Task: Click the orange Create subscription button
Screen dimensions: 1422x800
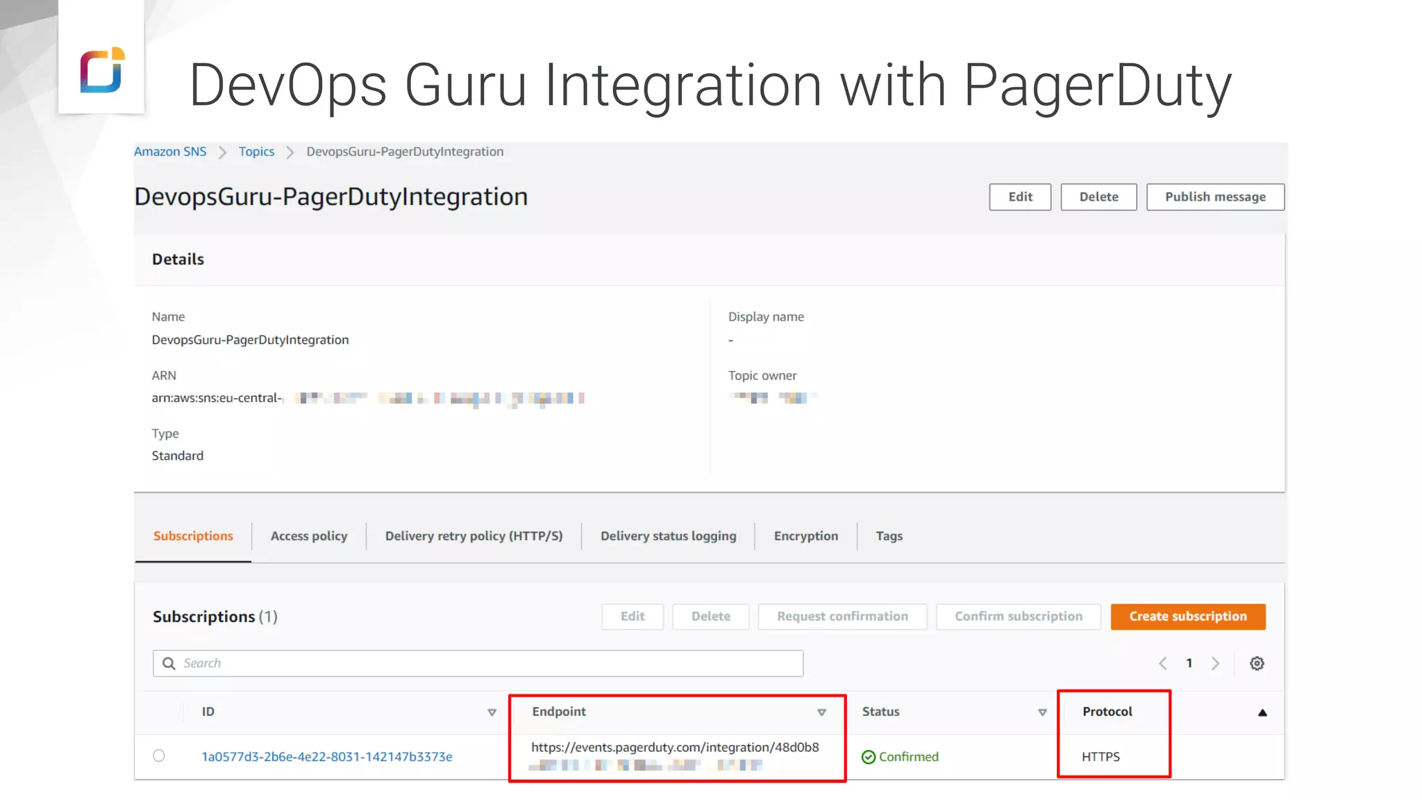Action: click(1188, 617)
